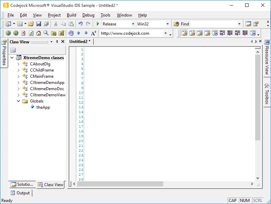Click the Properties window toolbar icon right of Find

[x=256, y=24]
